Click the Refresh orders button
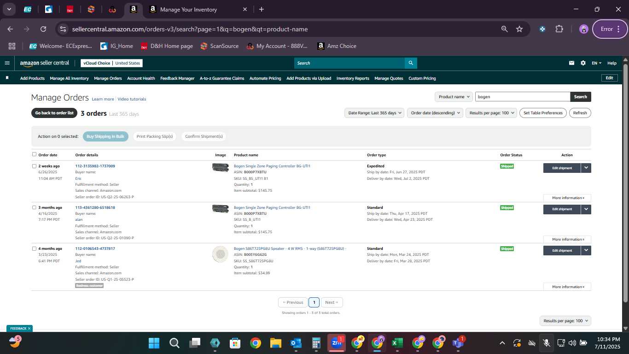Image resolution: width=629 pixels, height=354 pixels. (580, 113)
